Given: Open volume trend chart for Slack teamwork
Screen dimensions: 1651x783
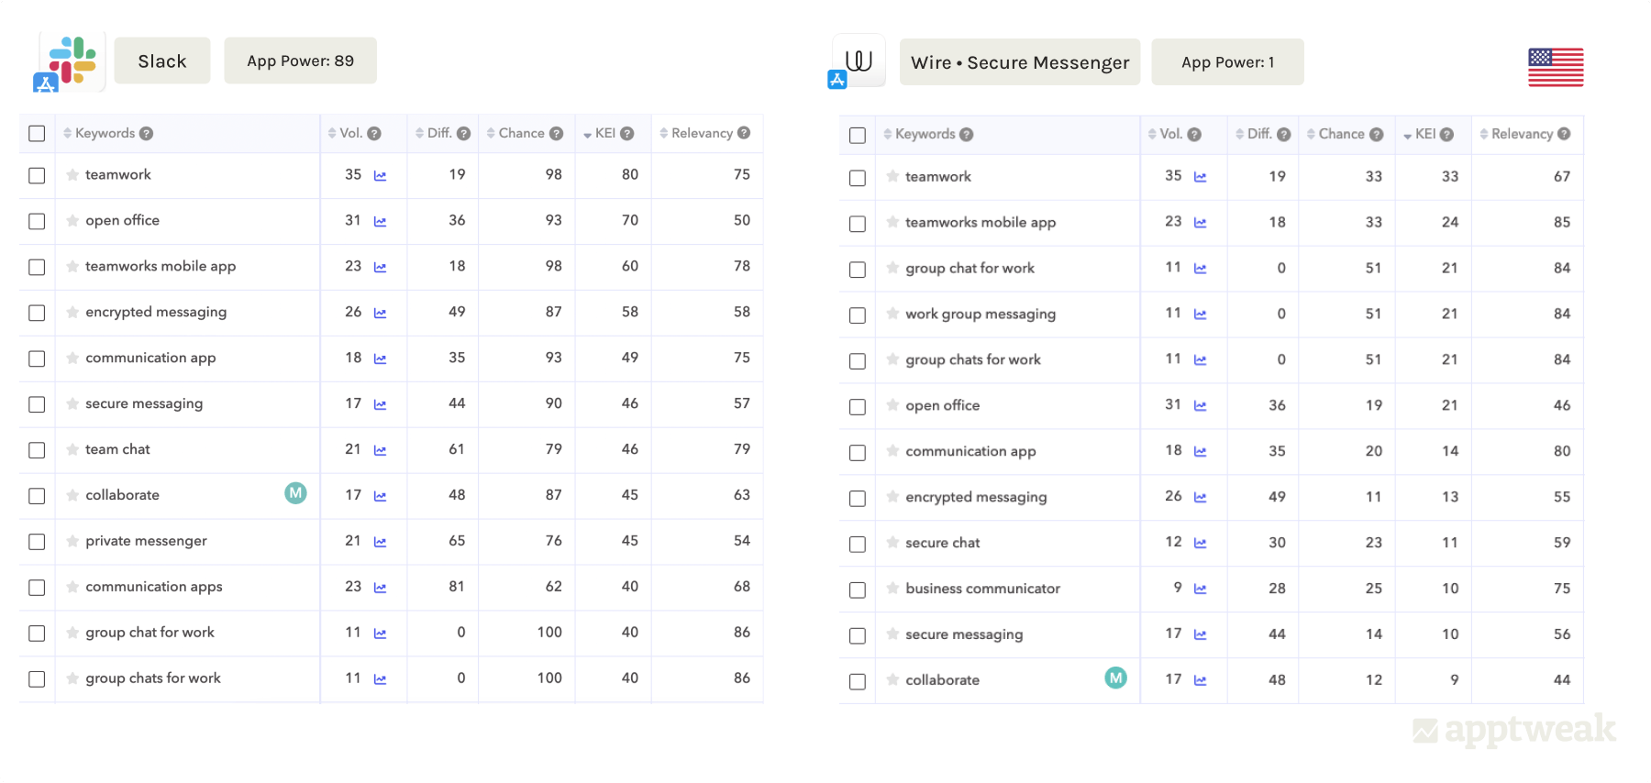Looking at the screenshot, I should click(x=380, y=176).
